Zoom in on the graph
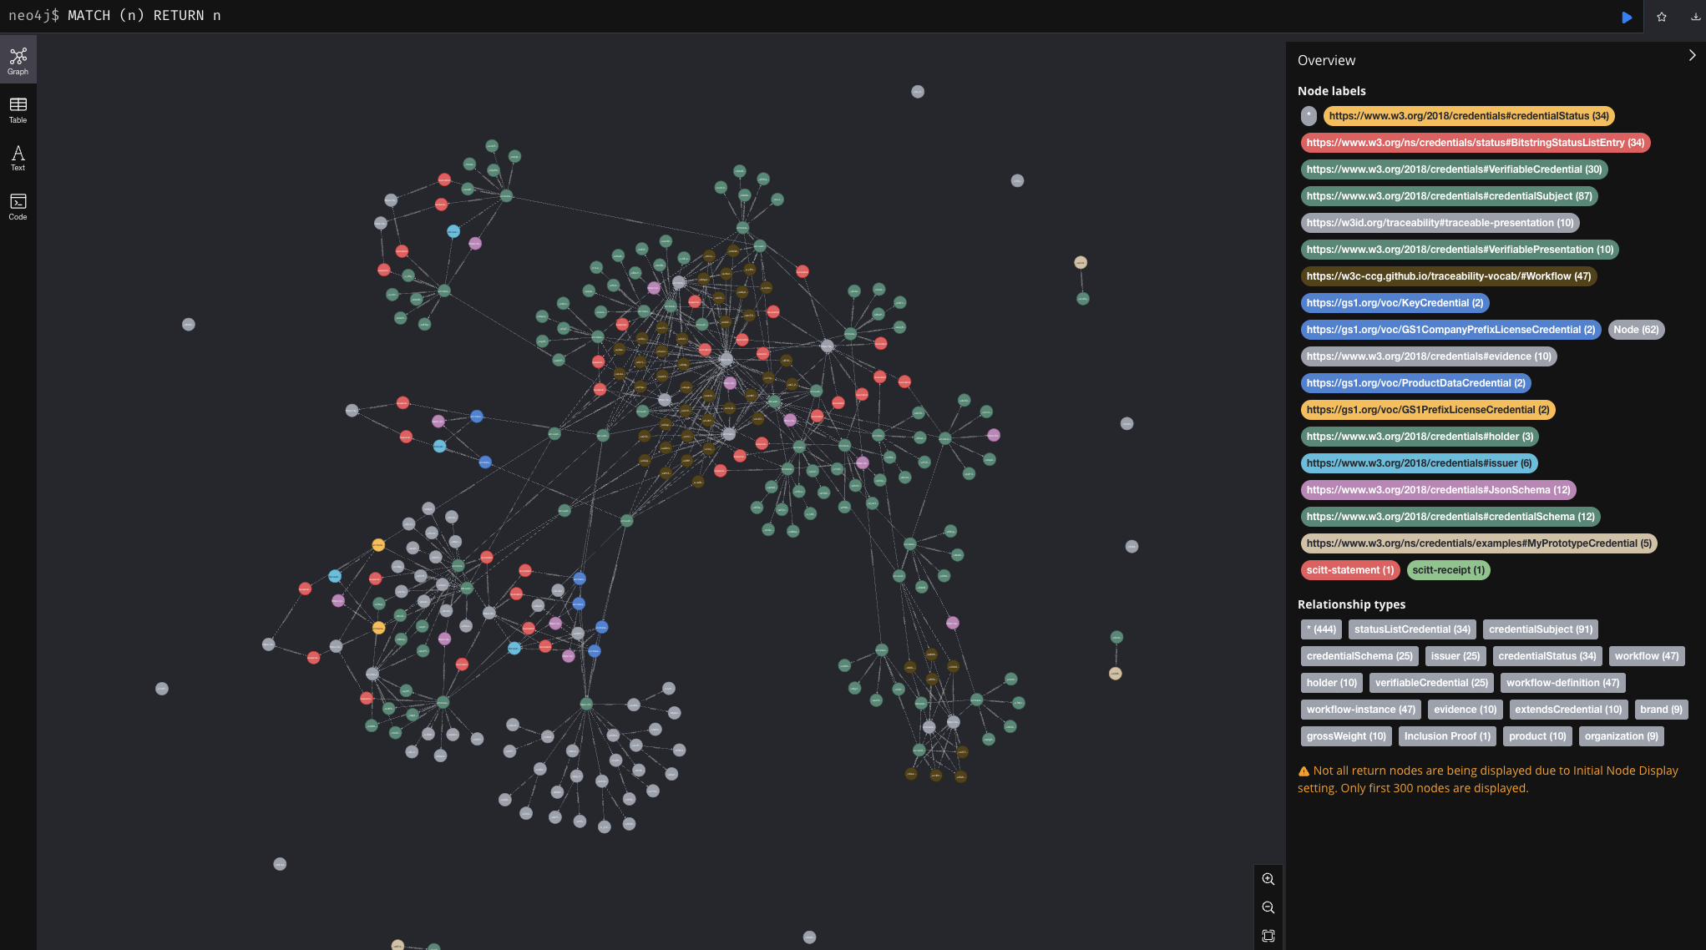 click(1268, 879)
